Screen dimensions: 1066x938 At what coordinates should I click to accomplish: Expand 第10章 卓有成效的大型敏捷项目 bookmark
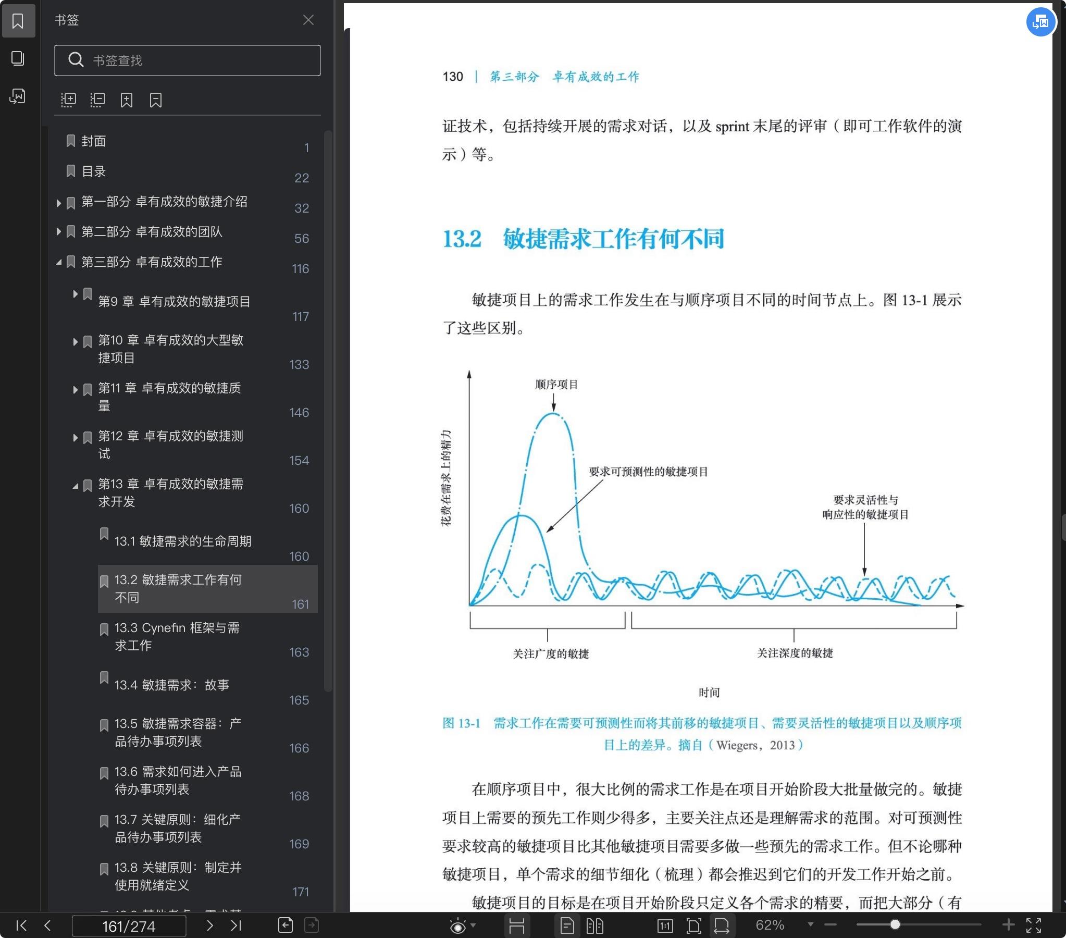pyautogui.click(x=75, y=342)
